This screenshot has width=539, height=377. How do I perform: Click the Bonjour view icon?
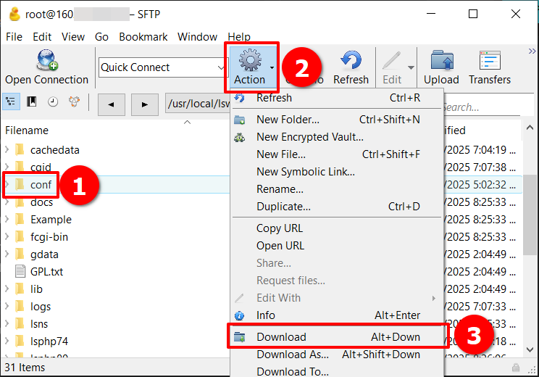point(74,102)
